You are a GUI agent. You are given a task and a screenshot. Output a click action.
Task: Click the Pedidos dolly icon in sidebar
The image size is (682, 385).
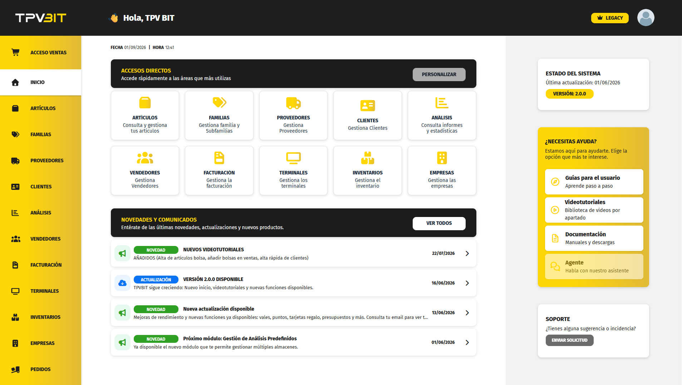(x=15, y=369)
